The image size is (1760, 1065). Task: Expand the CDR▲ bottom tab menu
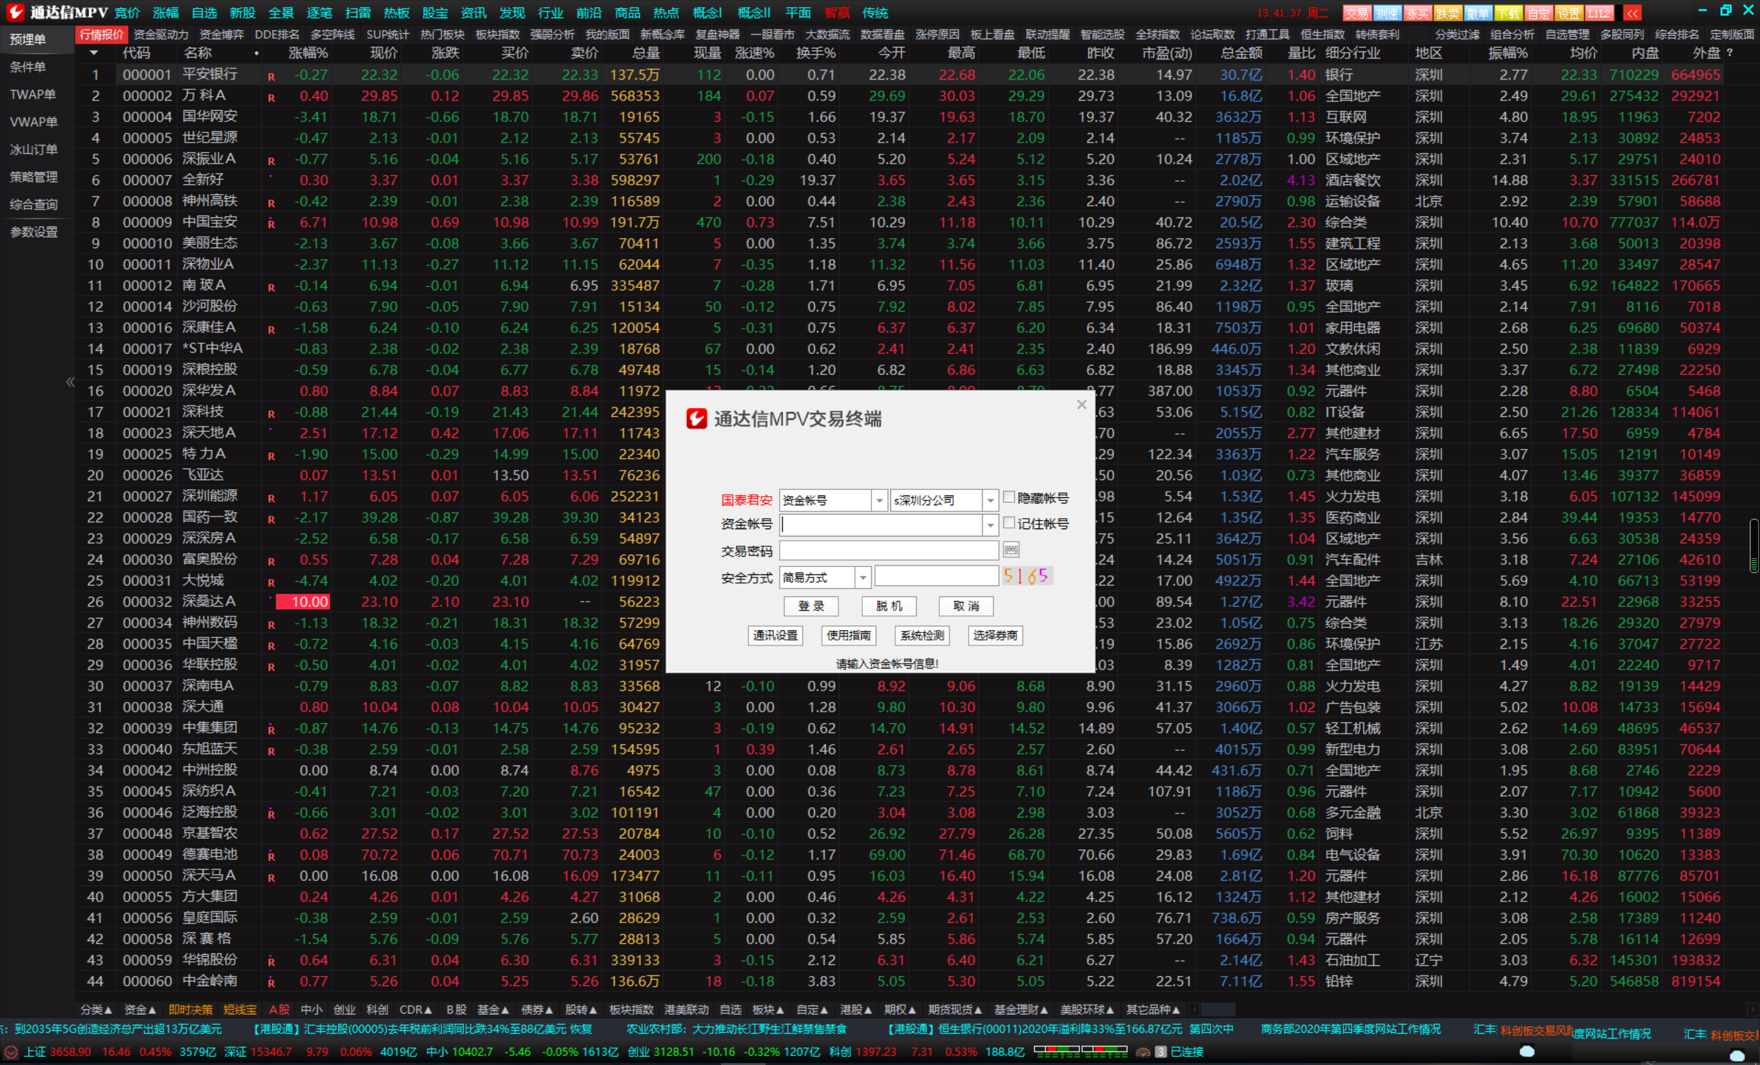[x=416, y=1009]
